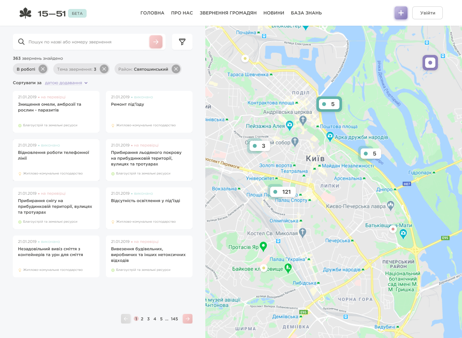This screenshot has height=338, width=462.
Task: Click the purple plus add-request button
Action: tap(401, 13)
